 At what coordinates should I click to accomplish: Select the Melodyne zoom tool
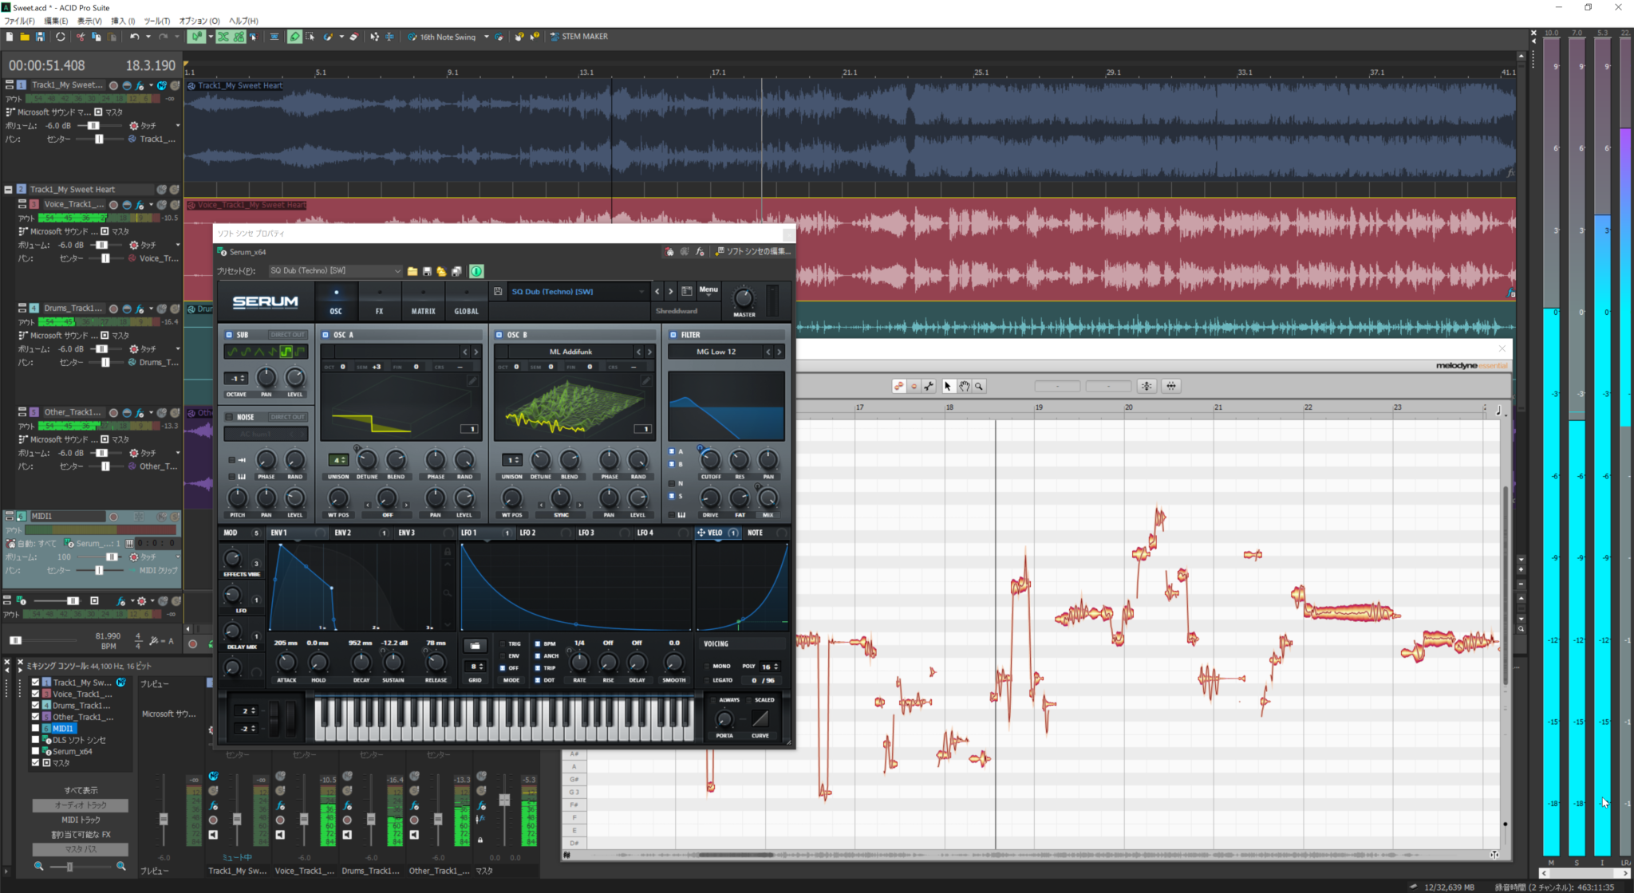click(x=978, y=386)
